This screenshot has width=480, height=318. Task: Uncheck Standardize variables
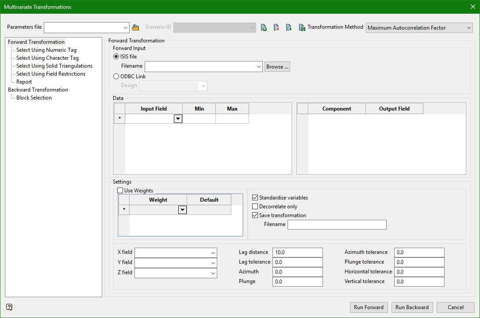[x=255, y=198]
